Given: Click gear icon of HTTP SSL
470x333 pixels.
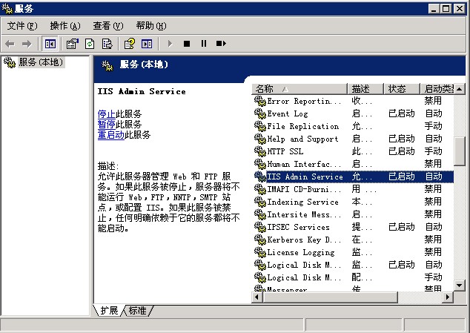Looking at the screenshot, I should [x=260, y=151].
